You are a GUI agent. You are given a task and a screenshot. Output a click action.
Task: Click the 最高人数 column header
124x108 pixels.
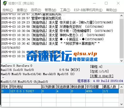pyautogui.click(x=111, y=87)
